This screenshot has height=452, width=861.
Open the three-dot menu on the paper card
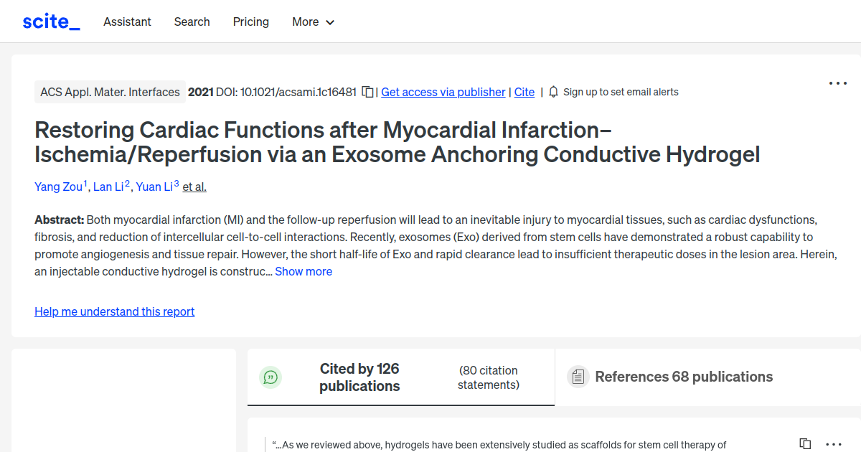[x=837, y=83]
